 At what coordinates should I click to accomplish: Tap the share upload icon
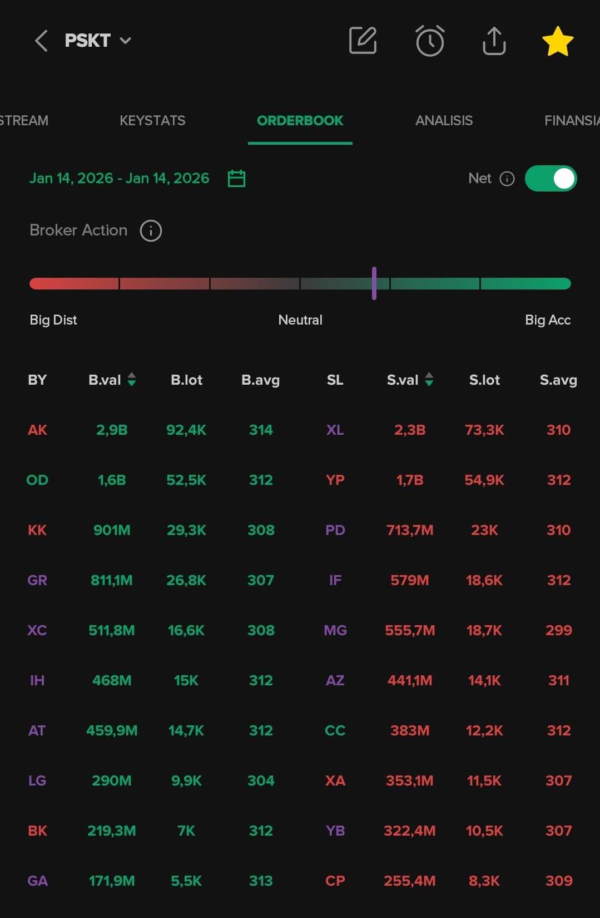tap(494, 41)
